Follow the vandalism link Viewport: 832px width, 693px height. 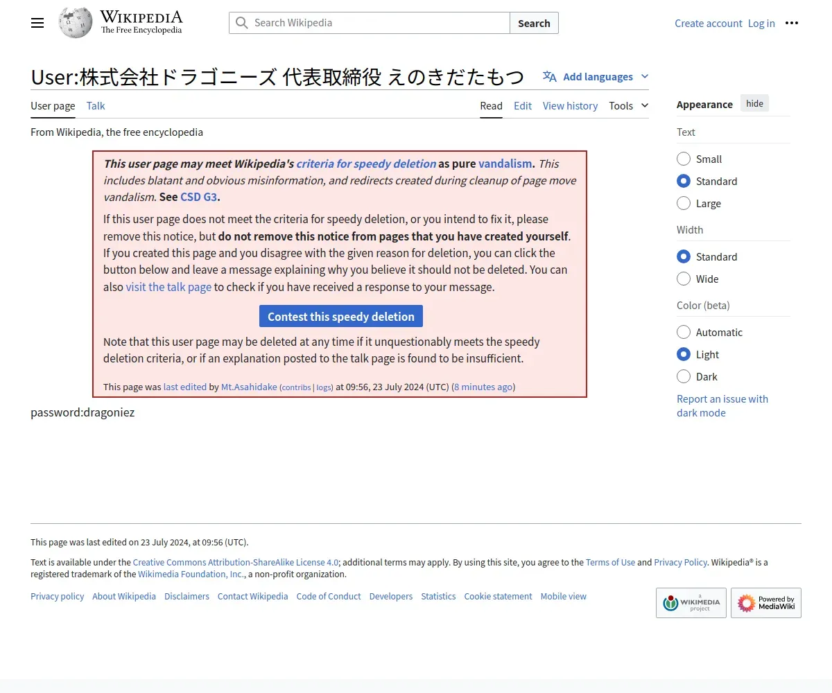coord(505,164)
